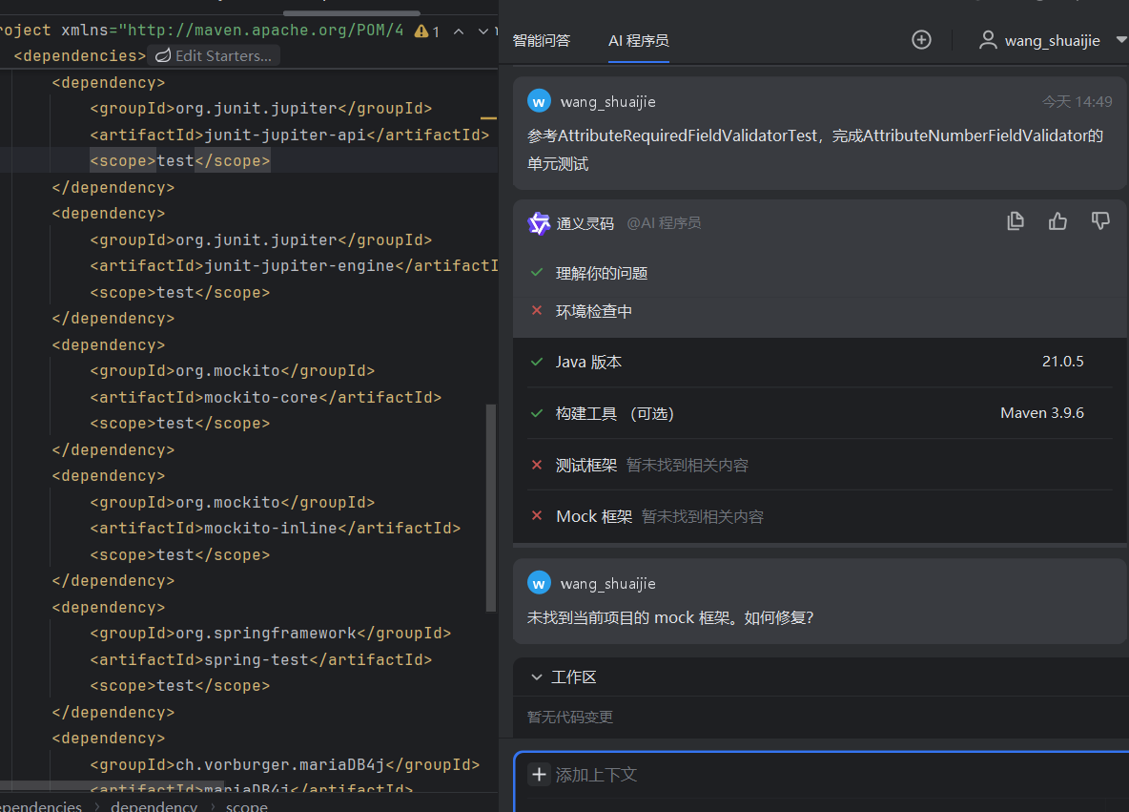
Task: Click the spring-test artifactId line
Action: click(260, 659)
